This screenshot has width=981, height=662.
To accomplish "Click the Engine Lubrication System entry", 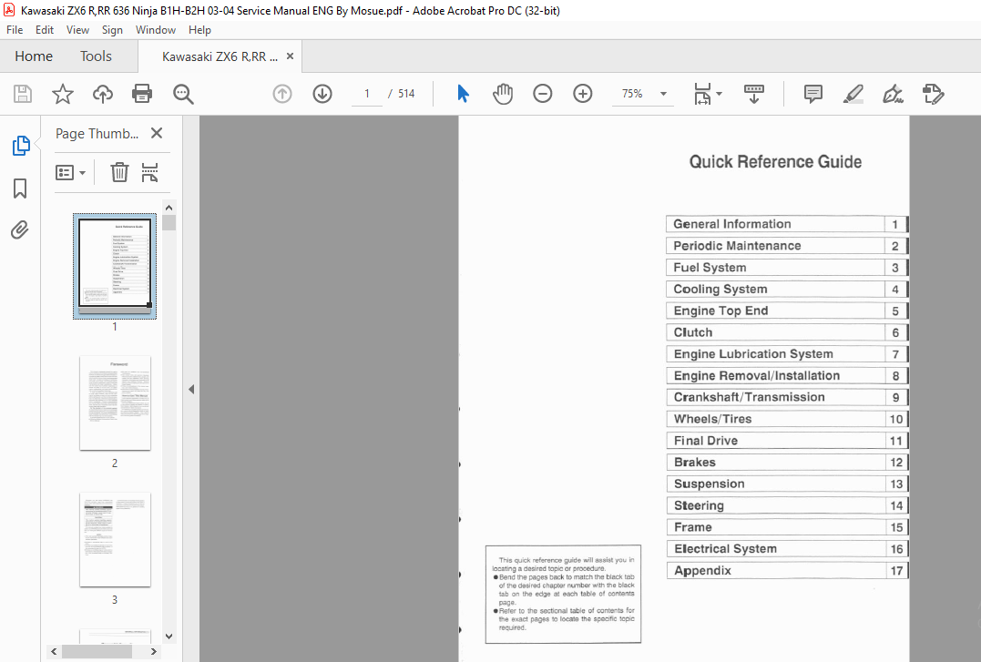I will (787, 354).
